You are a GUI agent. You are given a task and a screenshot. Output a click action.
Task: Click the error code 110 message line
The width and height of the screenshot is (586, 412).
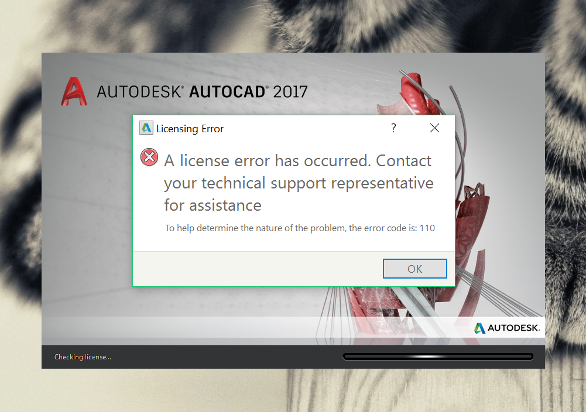(x=300, y=228)
